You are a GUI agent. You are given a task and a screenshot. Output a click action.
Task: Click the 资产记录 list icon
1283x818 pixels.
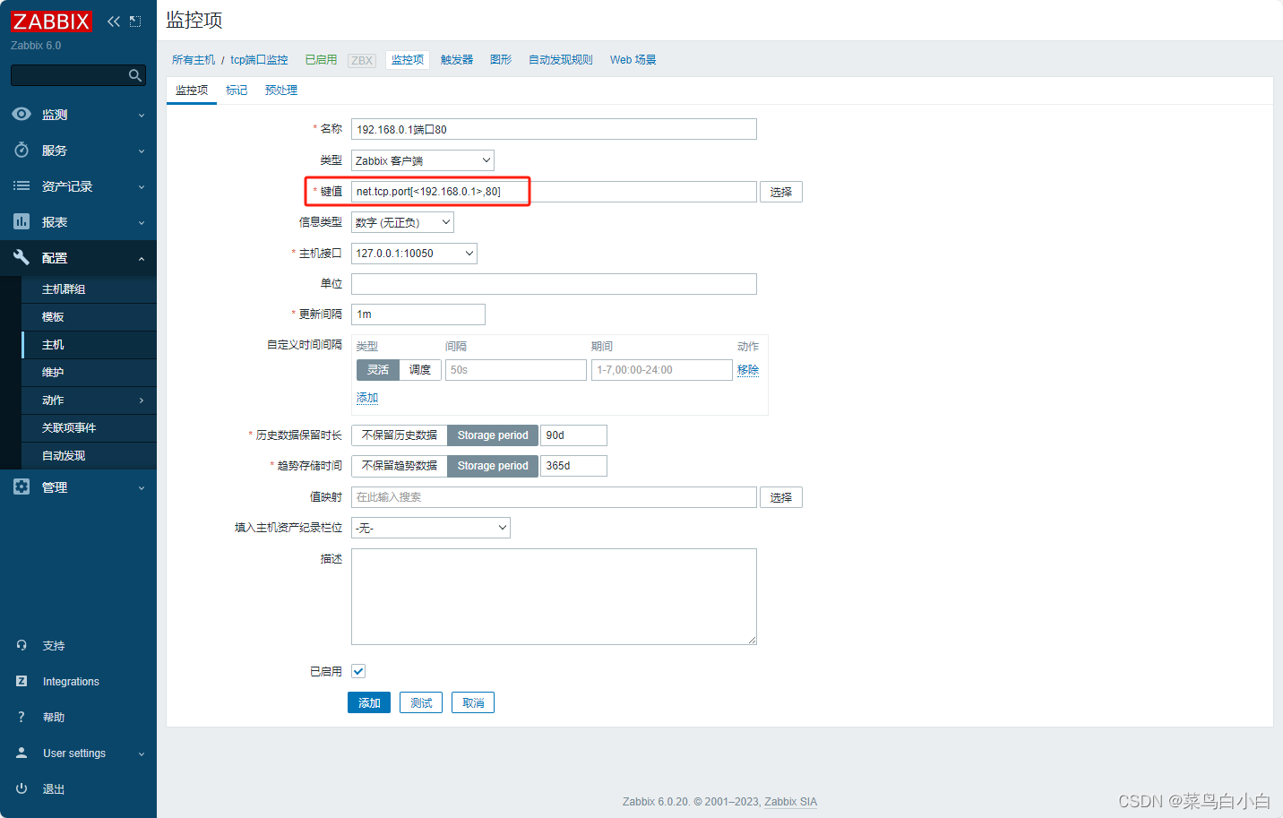click(x=22, y=185)
